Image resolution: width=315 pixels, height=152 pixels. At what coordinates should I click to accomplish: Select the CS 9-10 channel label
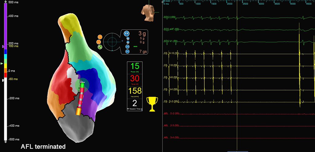click(x=171, y=53)
